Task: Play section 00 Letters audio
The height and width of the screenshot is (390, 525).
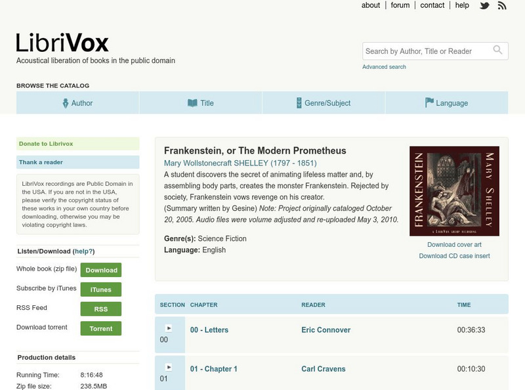Action: tap(168, 328)
